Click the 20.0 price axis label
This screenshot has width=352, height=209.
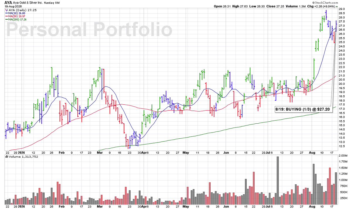(342, 84)
